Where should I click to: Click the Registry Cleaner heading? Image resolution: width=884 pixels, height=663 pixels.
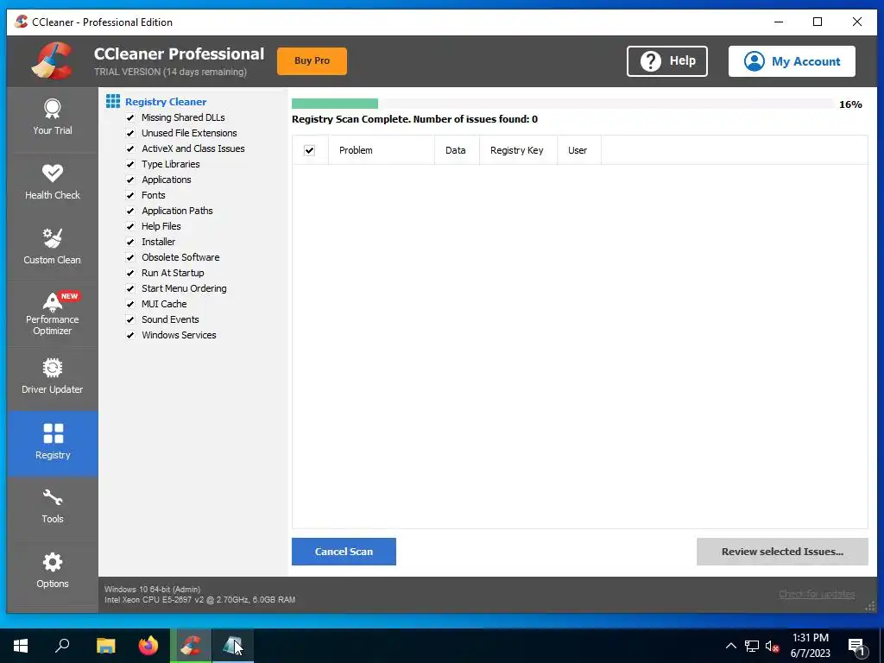166,102
